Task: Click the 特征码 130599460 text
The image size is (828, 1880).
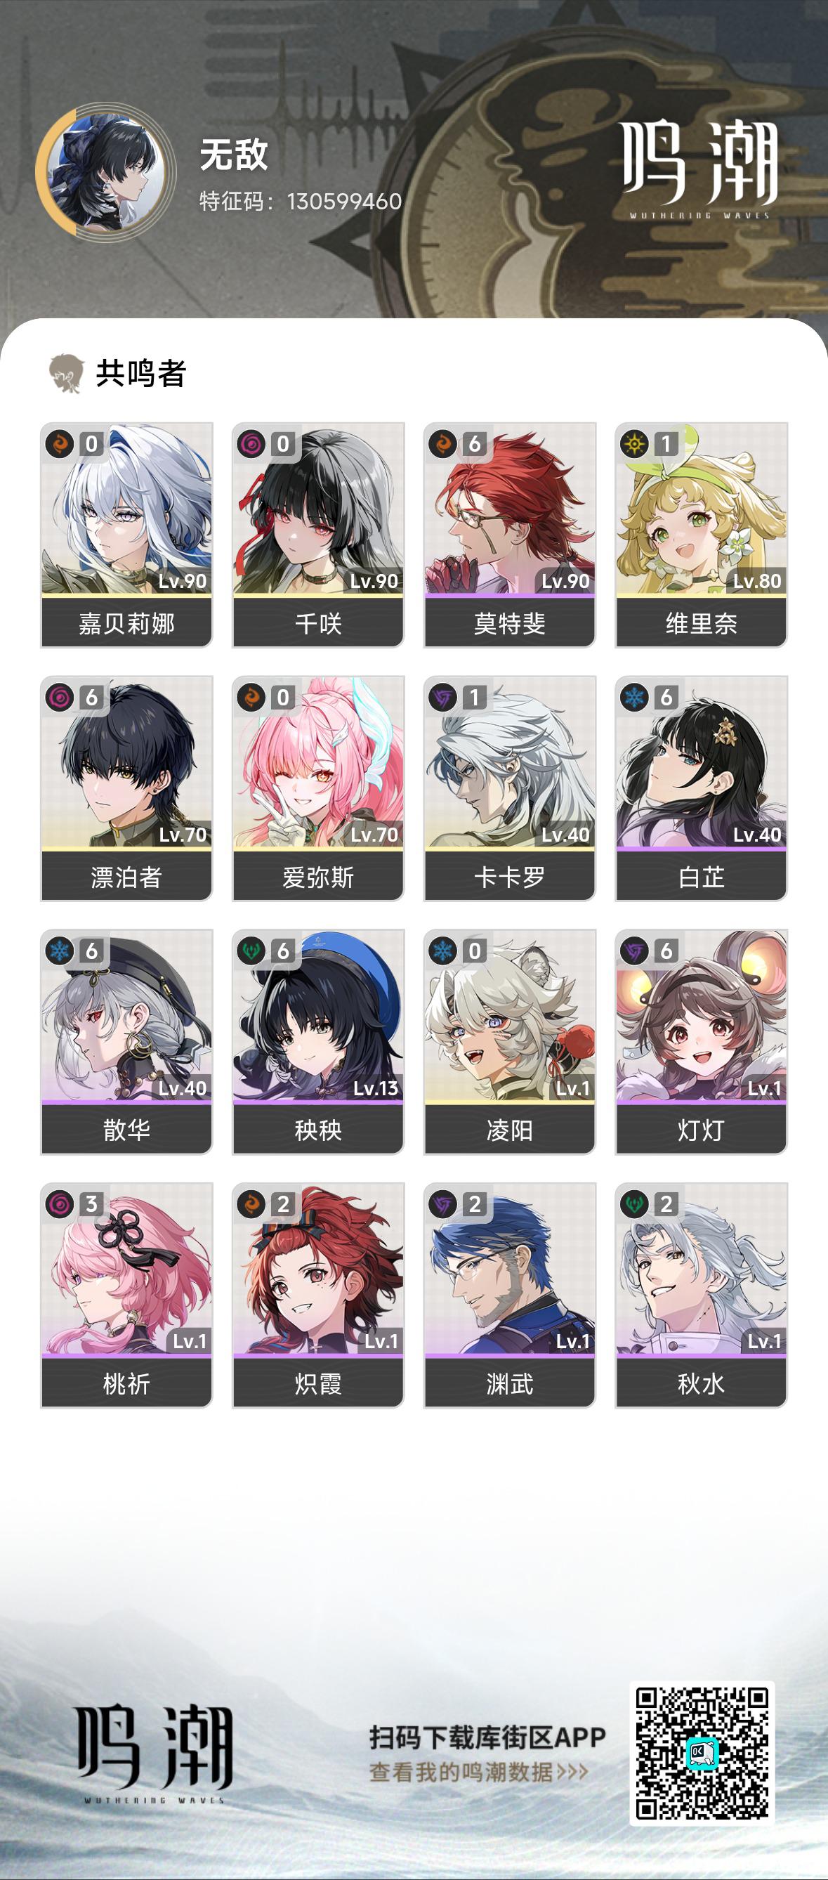Action: pyautogui.click(x=301, y=202)
